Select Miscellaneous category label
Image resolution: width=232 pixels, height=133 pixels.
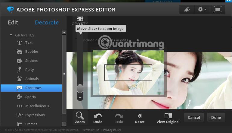tap(37, 106)
